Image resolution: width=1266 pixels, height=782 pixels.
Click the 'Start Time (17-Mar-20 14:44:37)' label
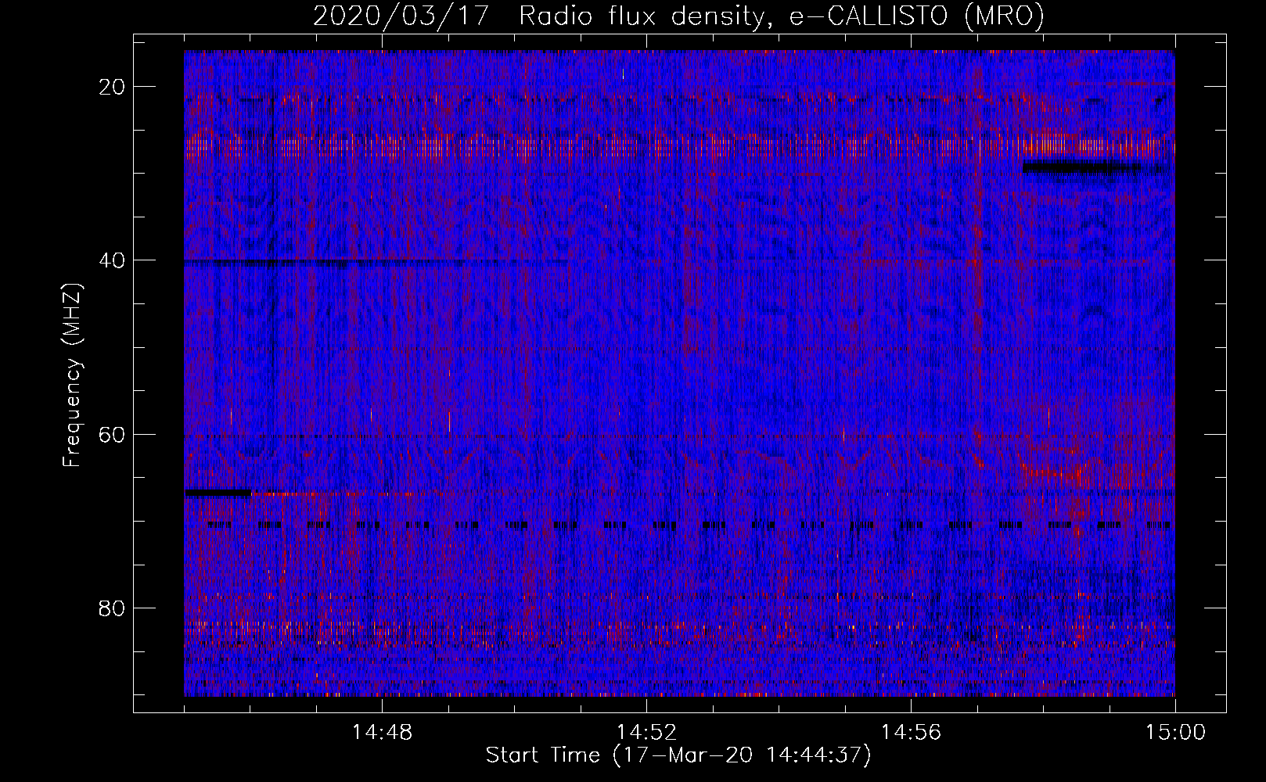pyautogui.click(x=678, y=755)
